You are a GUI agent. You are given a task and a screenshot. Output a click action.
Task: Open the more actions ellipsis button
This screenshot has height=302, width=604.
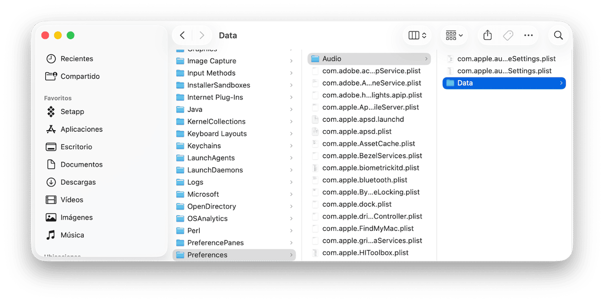528,35
